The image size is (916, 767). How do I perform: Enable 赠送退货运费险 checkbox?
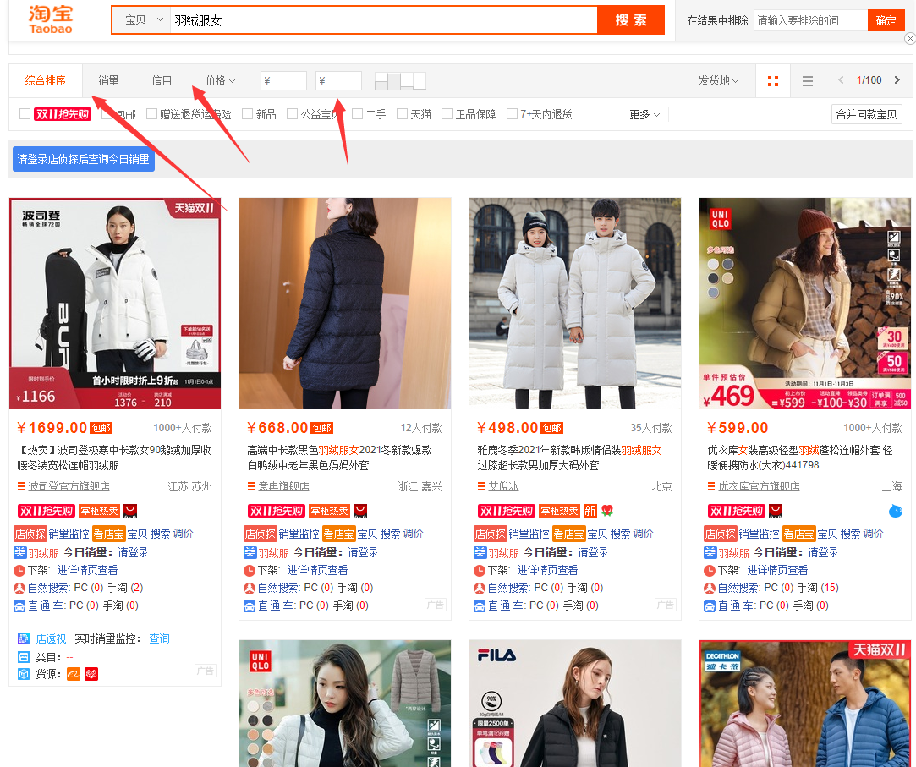click(x=152, y=114)
